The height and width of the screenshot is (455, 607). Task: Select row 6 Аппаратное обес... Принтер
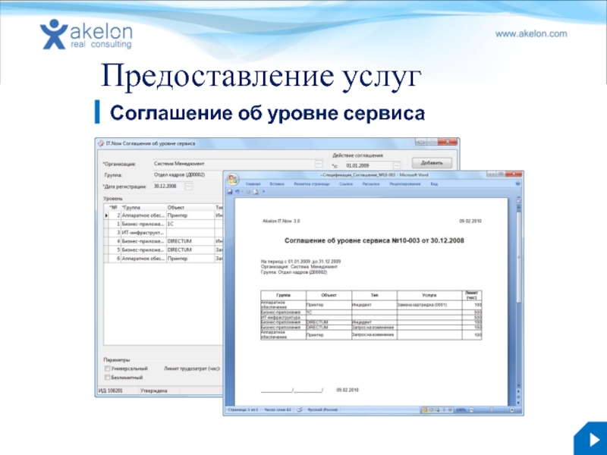pos(164,259)
